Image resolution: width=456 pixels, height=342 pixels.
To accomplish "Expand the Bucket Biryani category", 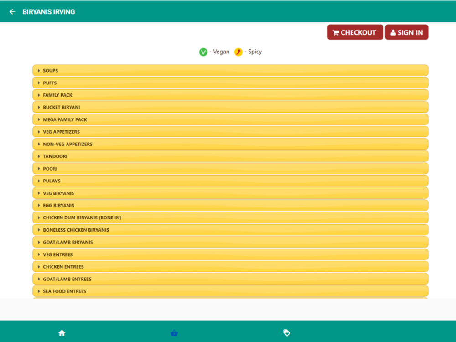I will (x=230, y=107).
